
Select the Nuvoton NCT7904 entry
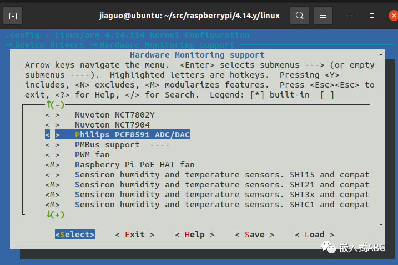click(x=112, y=125)
